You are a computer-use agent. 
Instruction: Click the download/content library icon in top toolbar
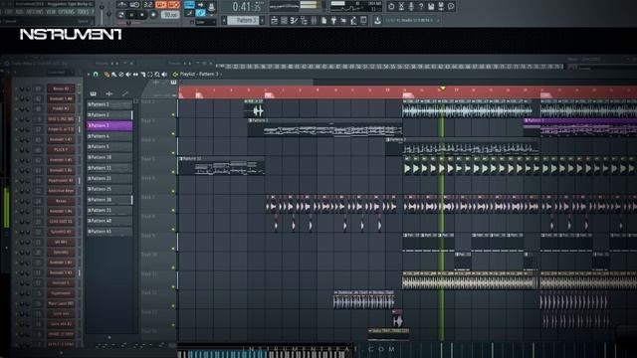pyautogui.click(x=377, y=20)
